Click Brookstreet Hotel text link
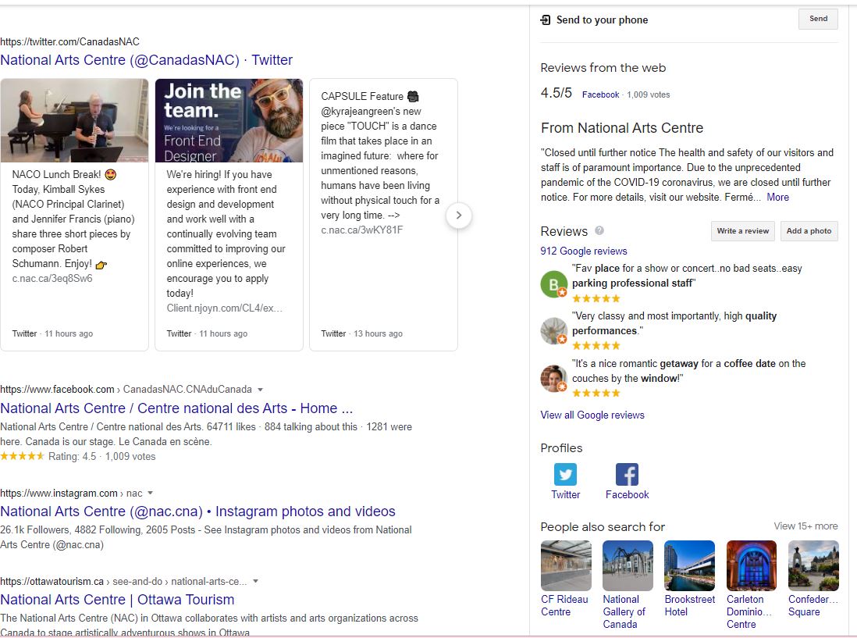Viewport: 857px width, 638px height. pos(689,606)
